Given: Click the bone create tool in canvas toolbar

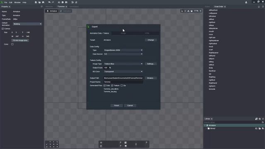Looking at the screenshot, I should (x=188, y=11).
